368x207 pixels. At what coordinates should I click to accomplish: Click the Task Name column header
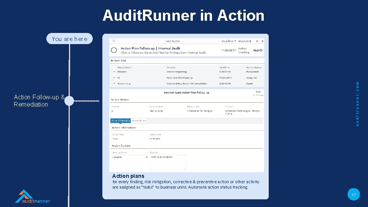tap(172, 41)
